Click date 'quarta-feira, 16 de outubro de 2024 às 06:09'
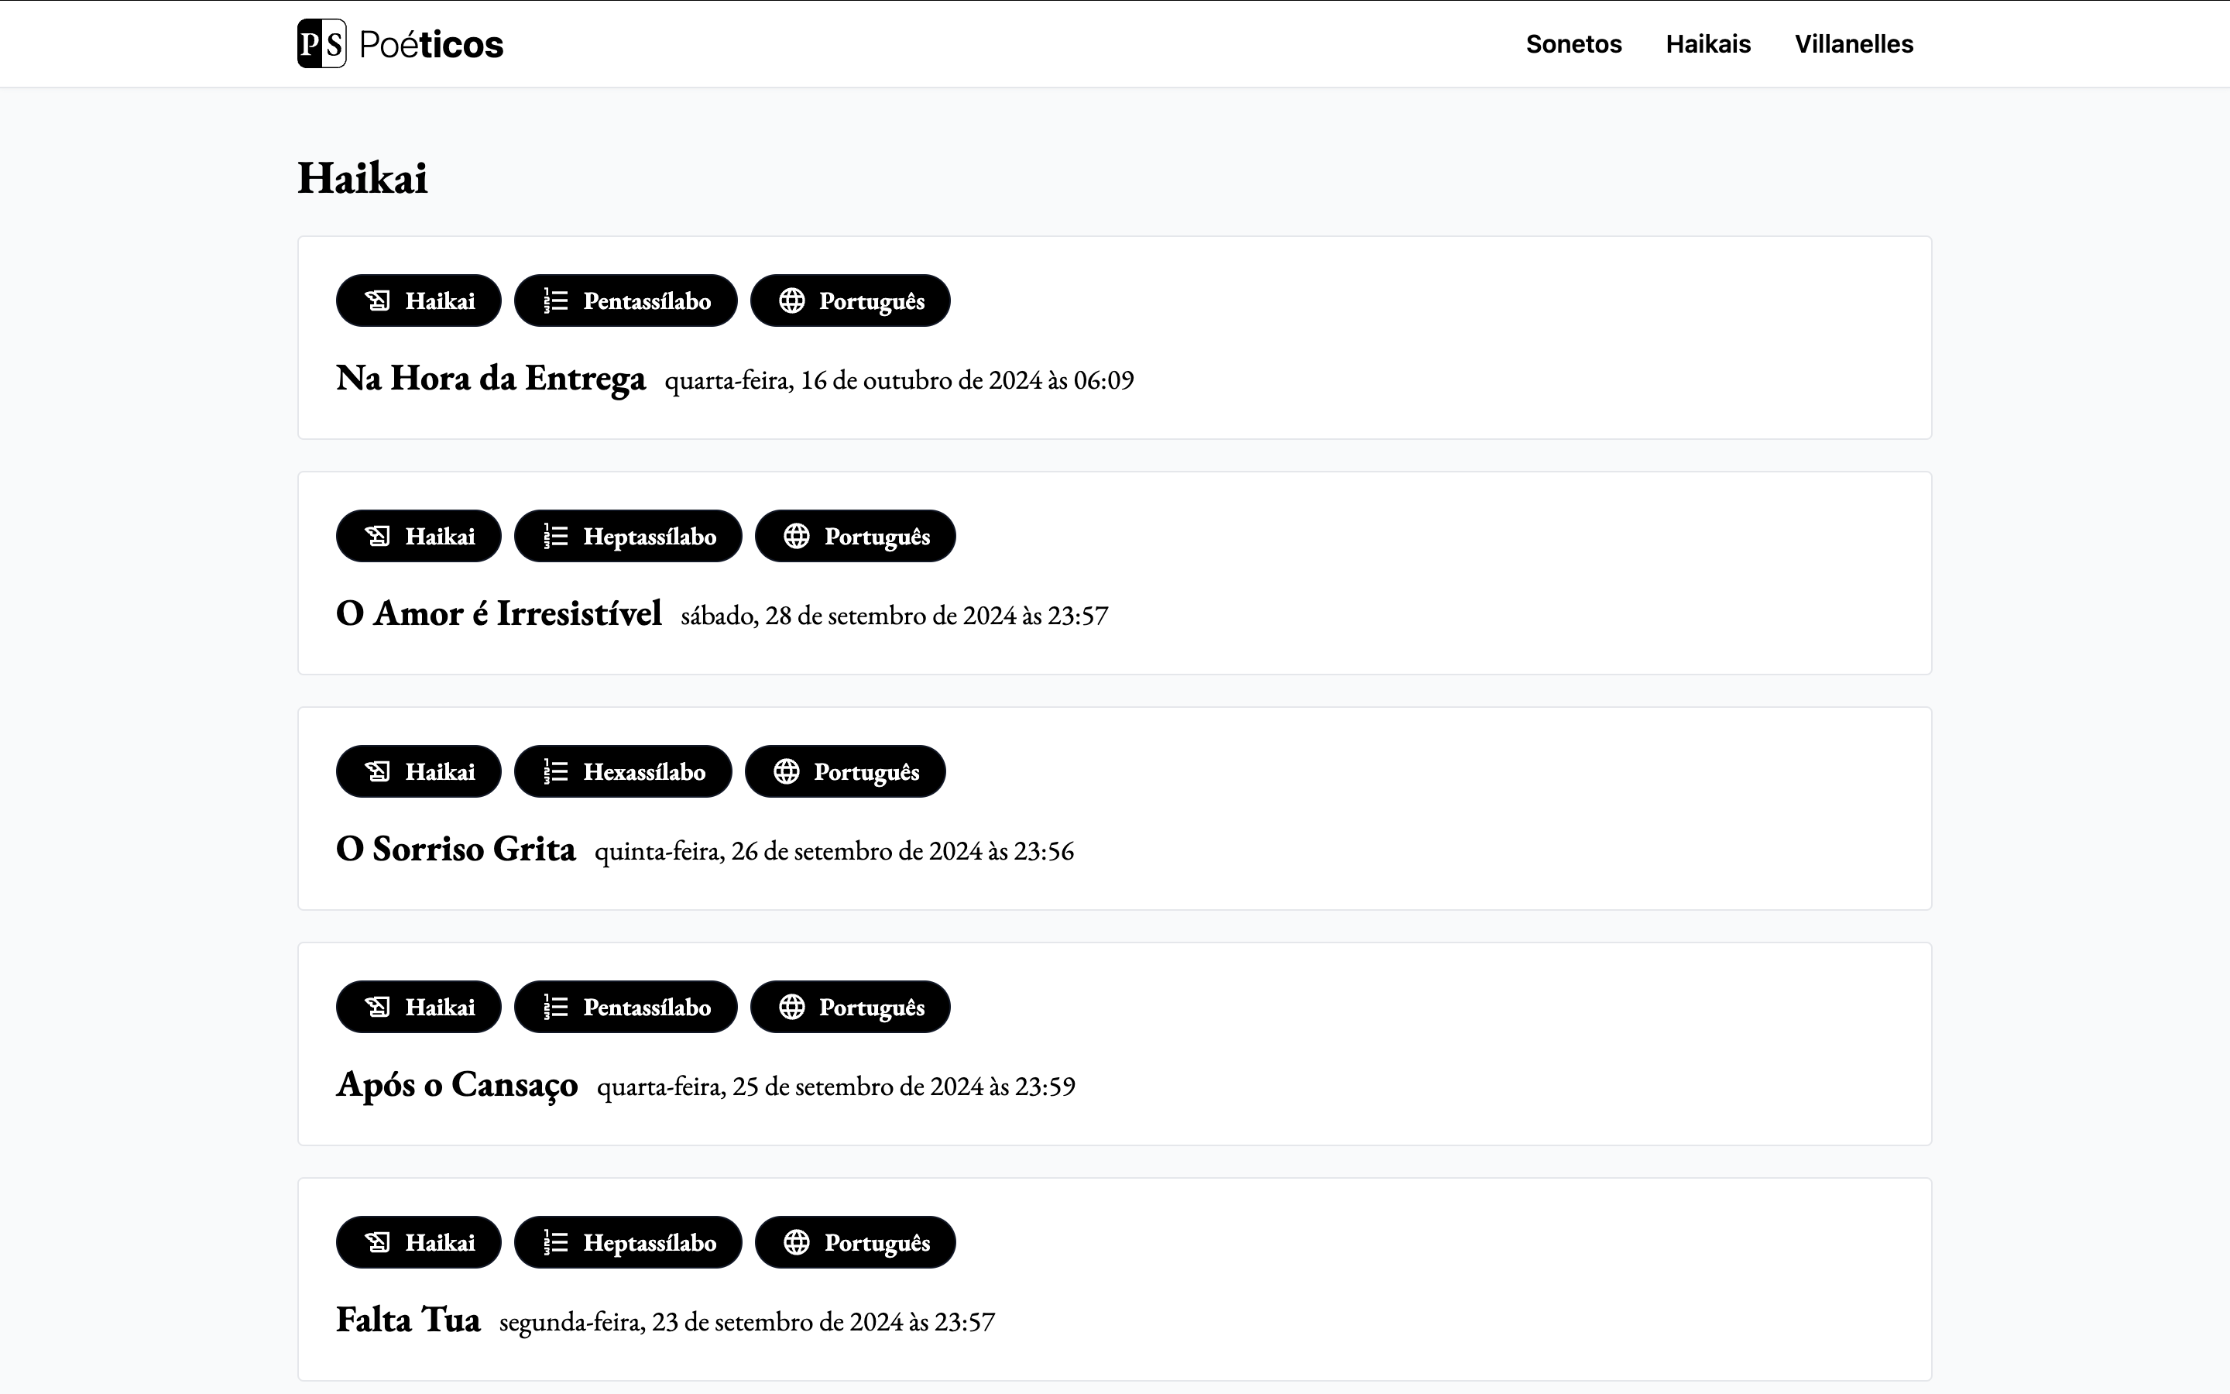The height and width of the screenshot is (1394, 2230). 900,379
